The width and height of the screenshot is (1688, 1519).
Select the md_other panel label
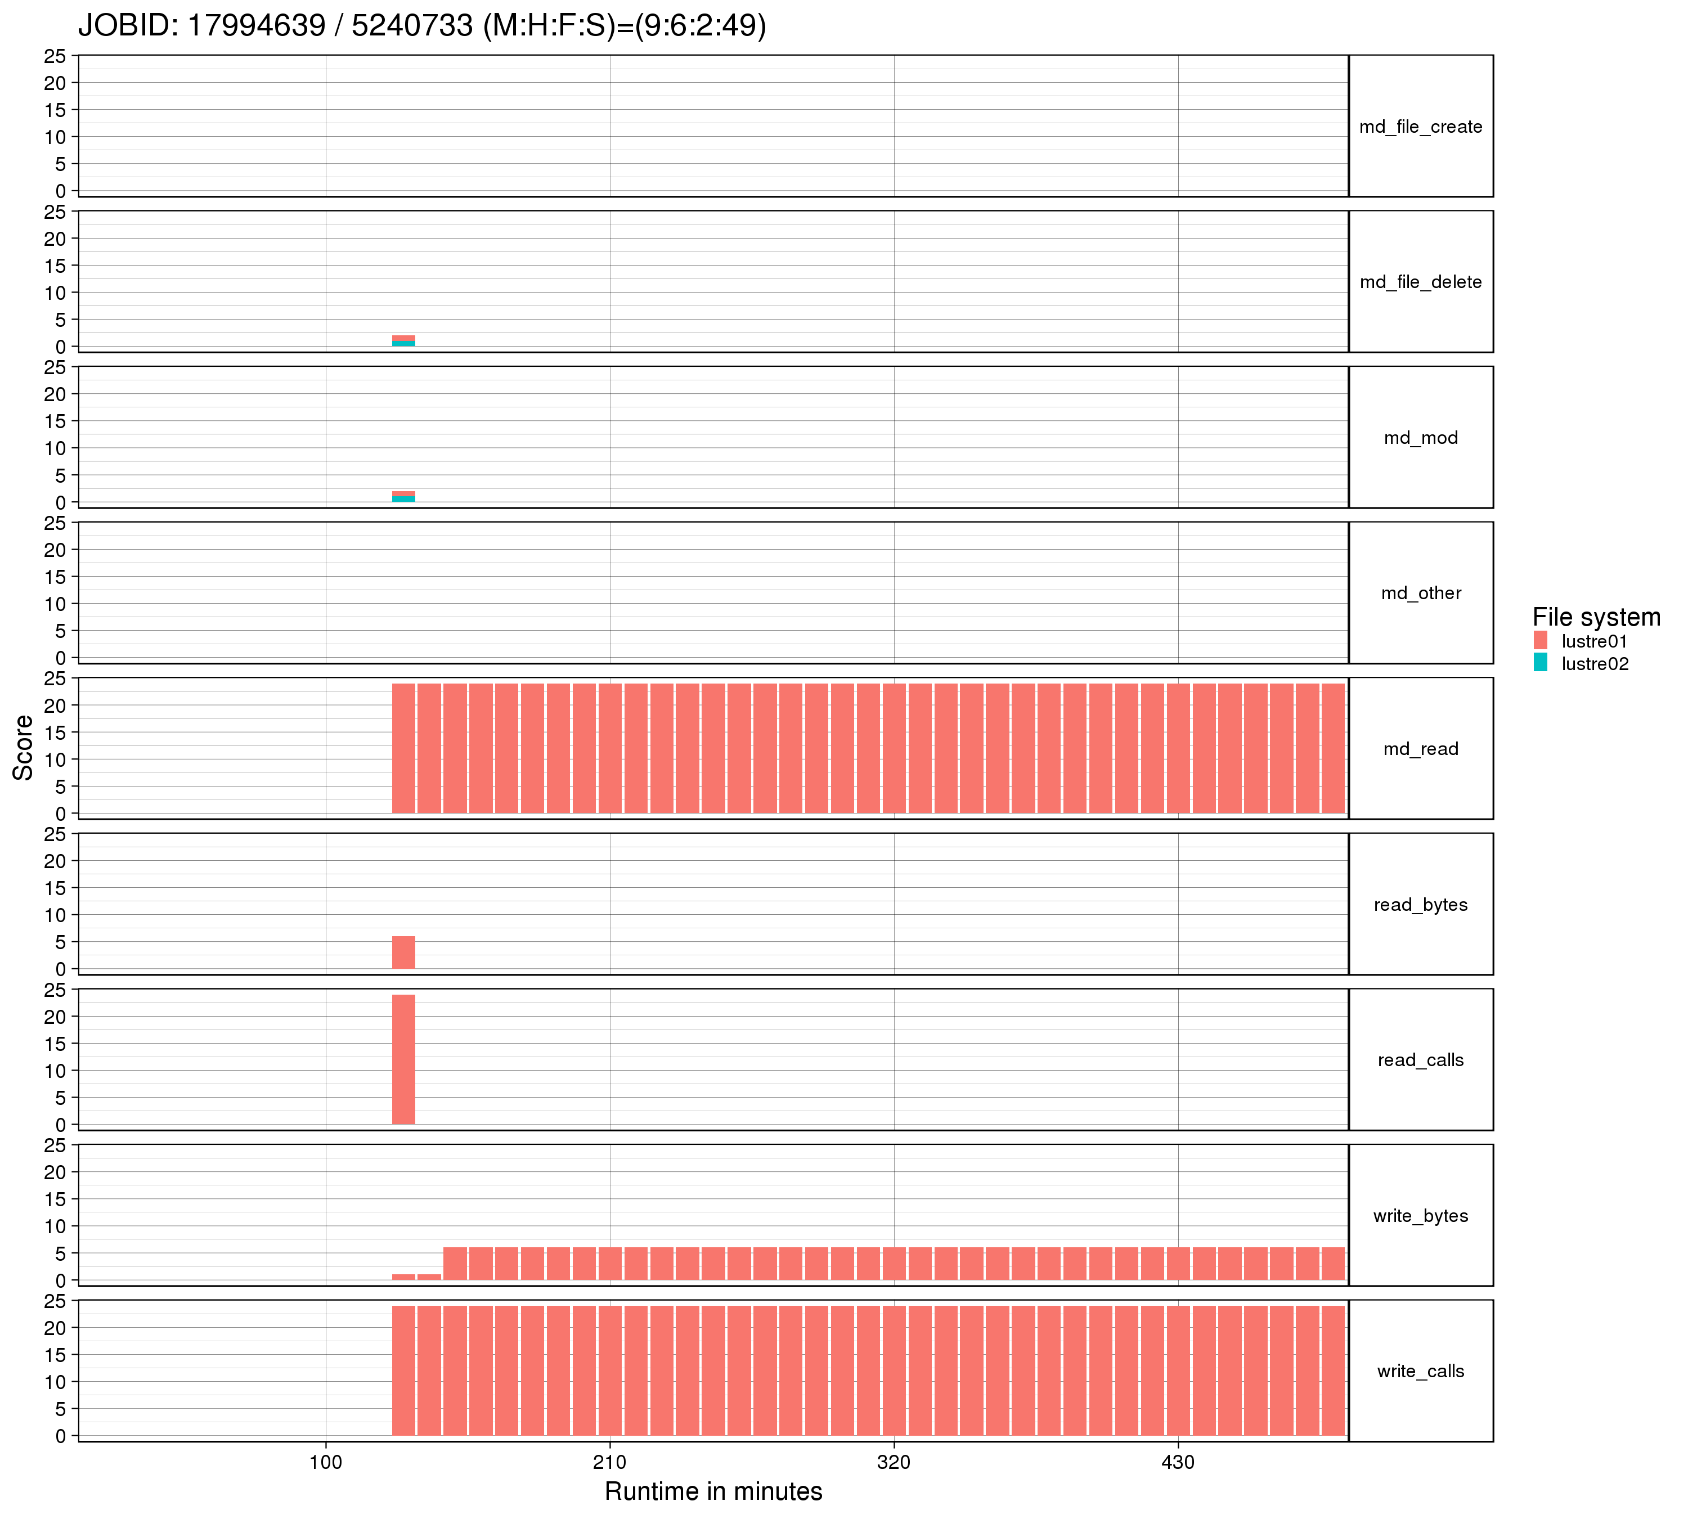(x=1420, y=594)
